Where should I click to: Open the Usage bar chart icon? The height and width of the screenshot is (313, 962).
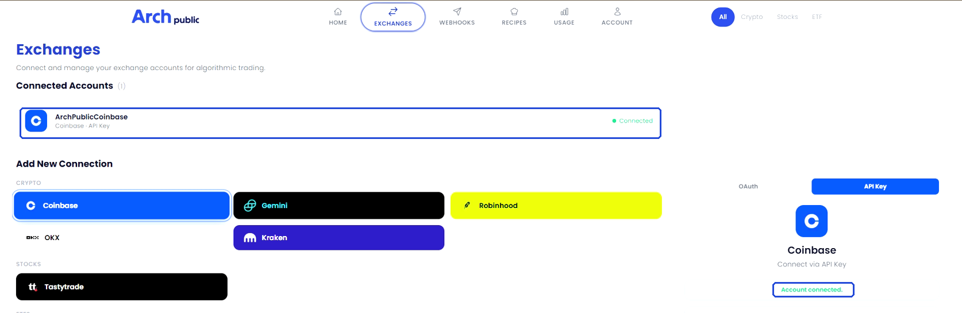pos(564,11)
